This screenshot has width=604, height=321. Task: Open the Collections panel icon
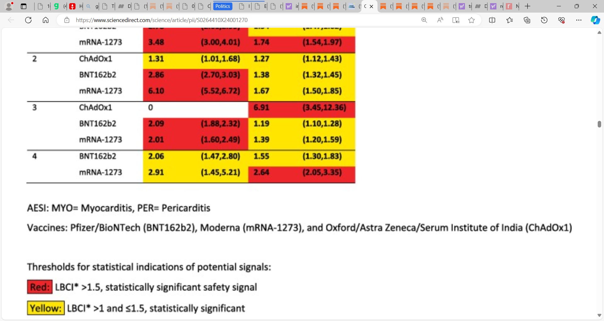[x=527, y=20]
